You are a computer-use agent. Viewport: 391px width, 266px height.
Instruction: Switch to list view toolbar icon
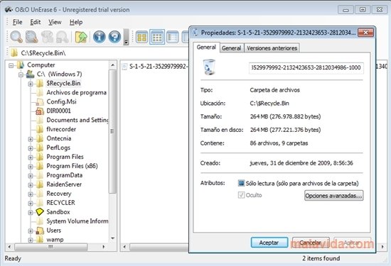click(x=173, y=38)
